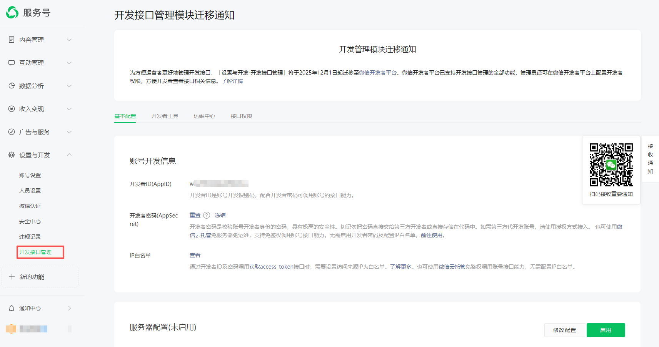
Task: Click the 获取access_token link
Action: coord(271,267)
